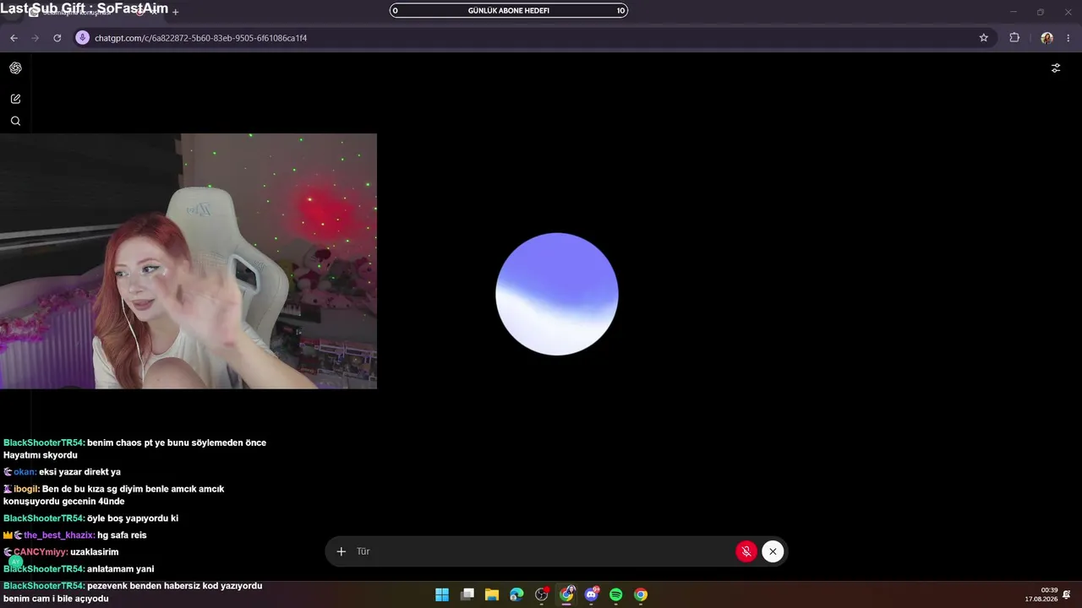Switch to OBS Studio on the taskbar

click(542, 594)
